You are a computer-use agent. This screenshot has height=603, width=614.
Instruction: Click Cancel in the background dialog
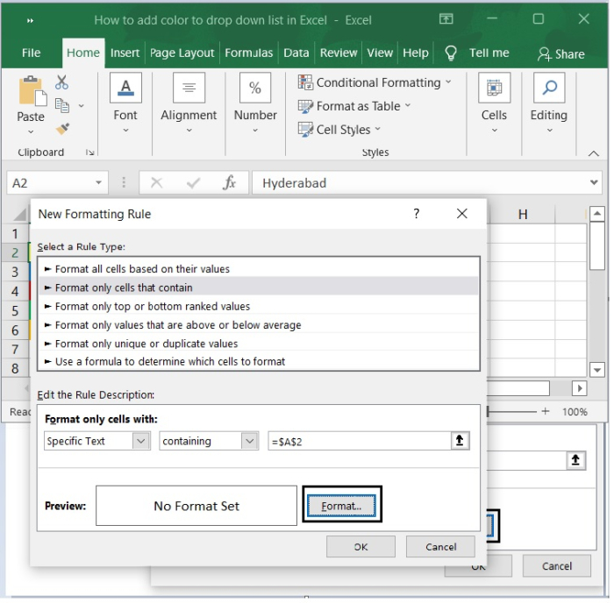point(557,566)
